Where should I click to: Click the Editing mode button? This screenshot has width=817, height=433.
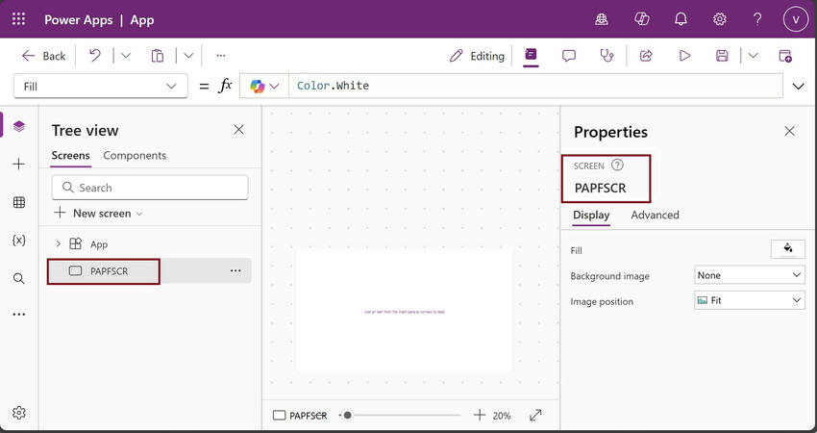click(x=477, y=56)
